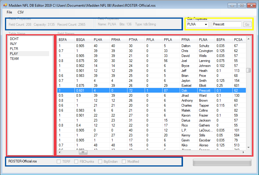
Task: Select the Jaylon first-name cell
Action: coord(188,81)
